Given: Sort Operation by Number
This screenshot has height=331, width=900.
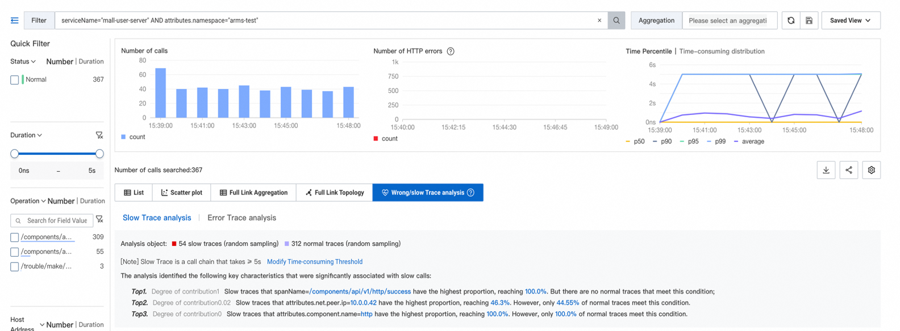Looking at the screenshot, I should pos(61,201).
